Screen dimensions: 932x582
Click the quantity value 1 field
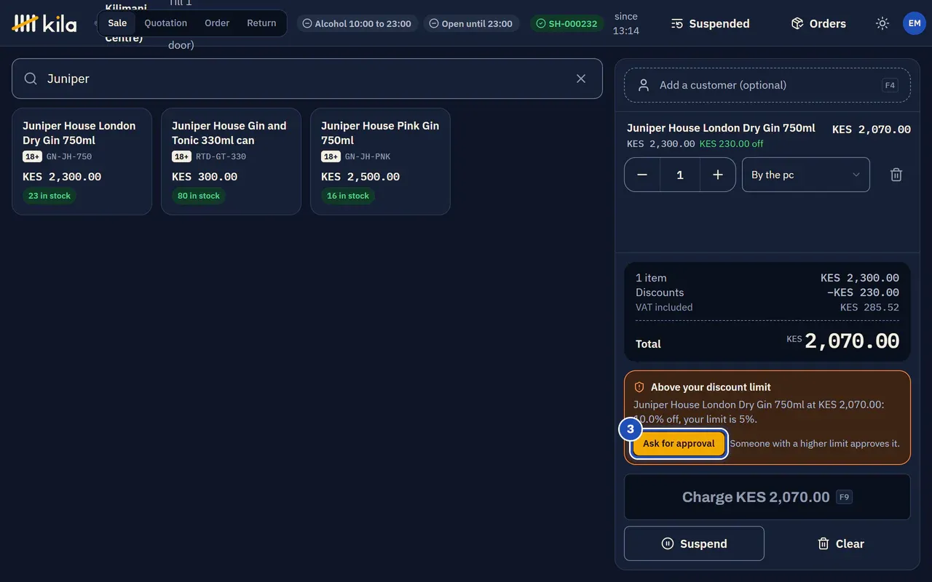point(680,175)
